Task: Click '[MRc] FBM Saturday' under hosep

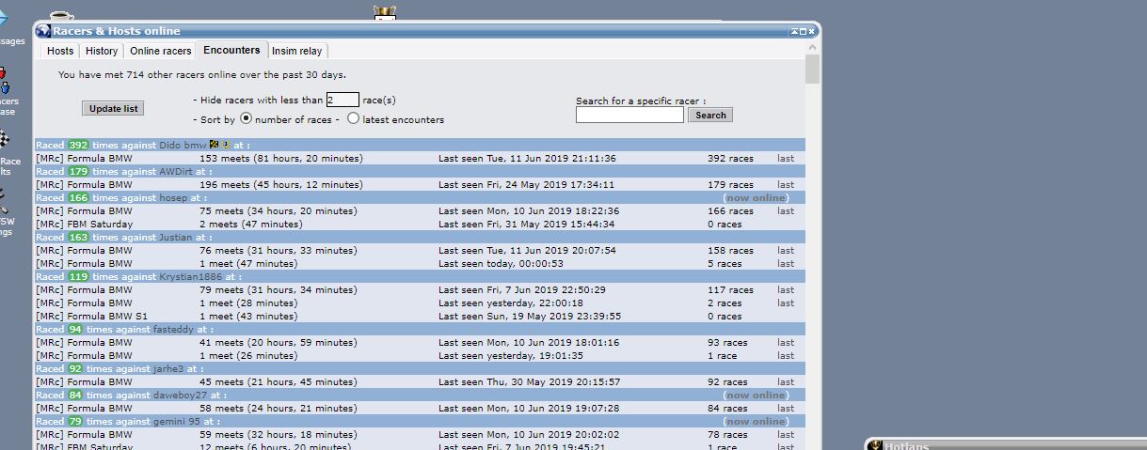Action: pos(84,224)
